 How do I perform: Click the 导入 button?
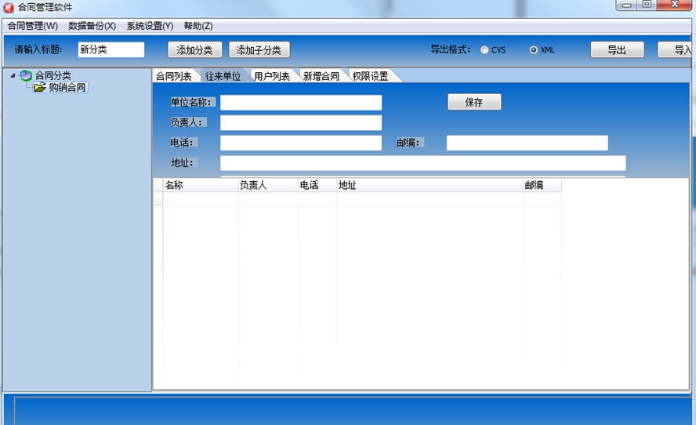click(676, 49)
